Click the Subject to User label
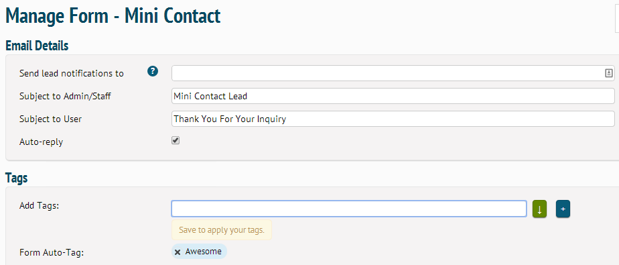 click(x=50, y=119)
